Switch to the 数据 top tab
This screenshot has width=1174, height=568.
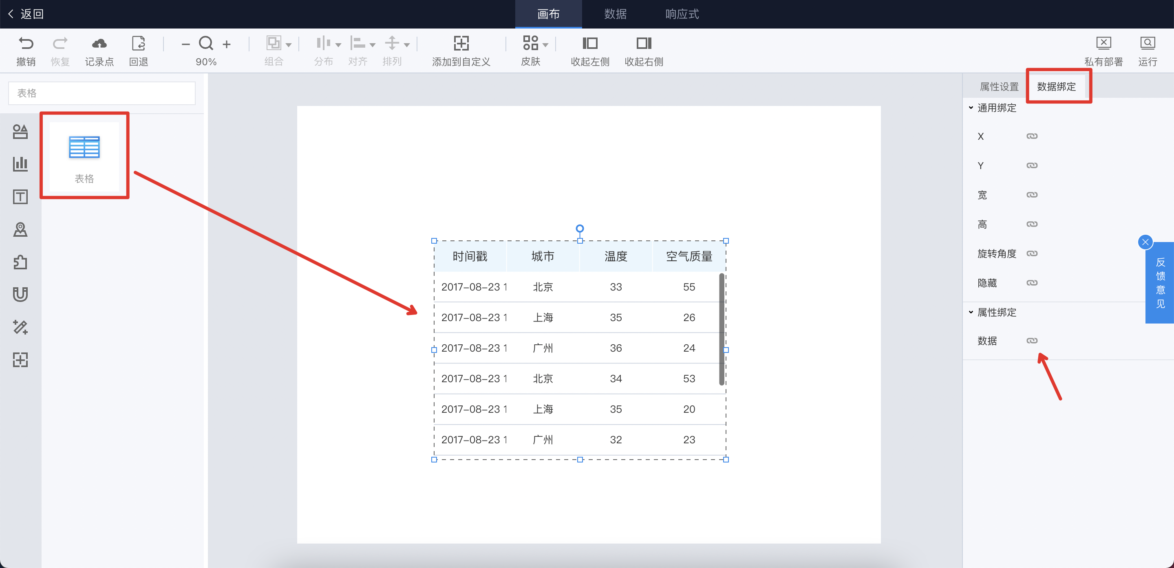point(615,14)
